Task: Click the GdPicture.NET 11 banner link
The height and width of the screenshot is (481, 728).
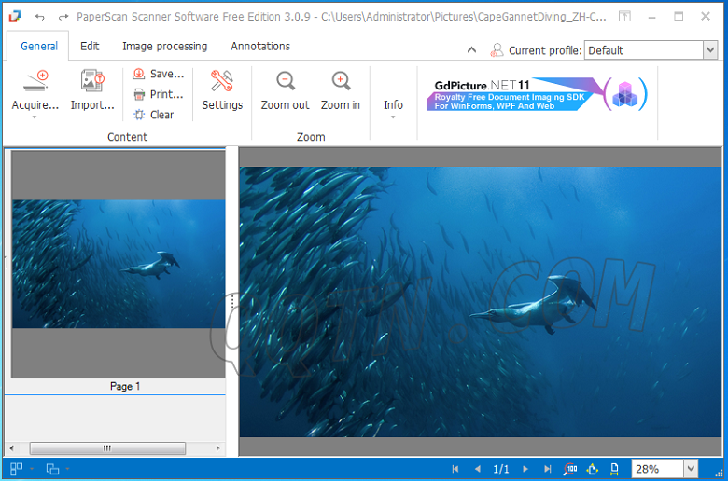Action: [x=536, y=94]
